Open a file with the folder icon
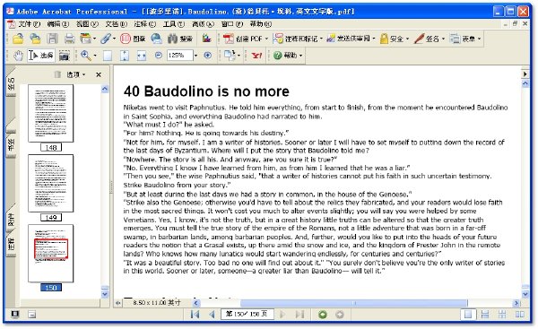The height and width of the screenshot is (329, 538). point(18,39)
